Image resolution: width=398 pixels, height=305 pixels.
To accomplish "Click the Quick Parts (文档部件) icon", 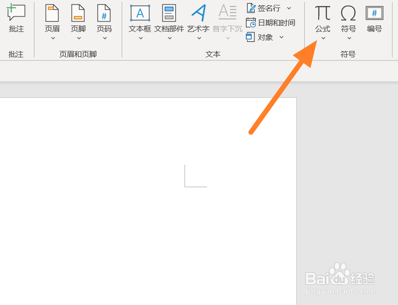I will tap(169, 13).
